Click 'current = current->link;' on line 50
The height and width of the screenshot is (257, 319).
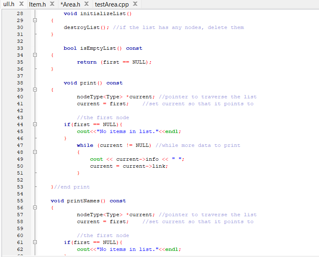tap(129, 166)
